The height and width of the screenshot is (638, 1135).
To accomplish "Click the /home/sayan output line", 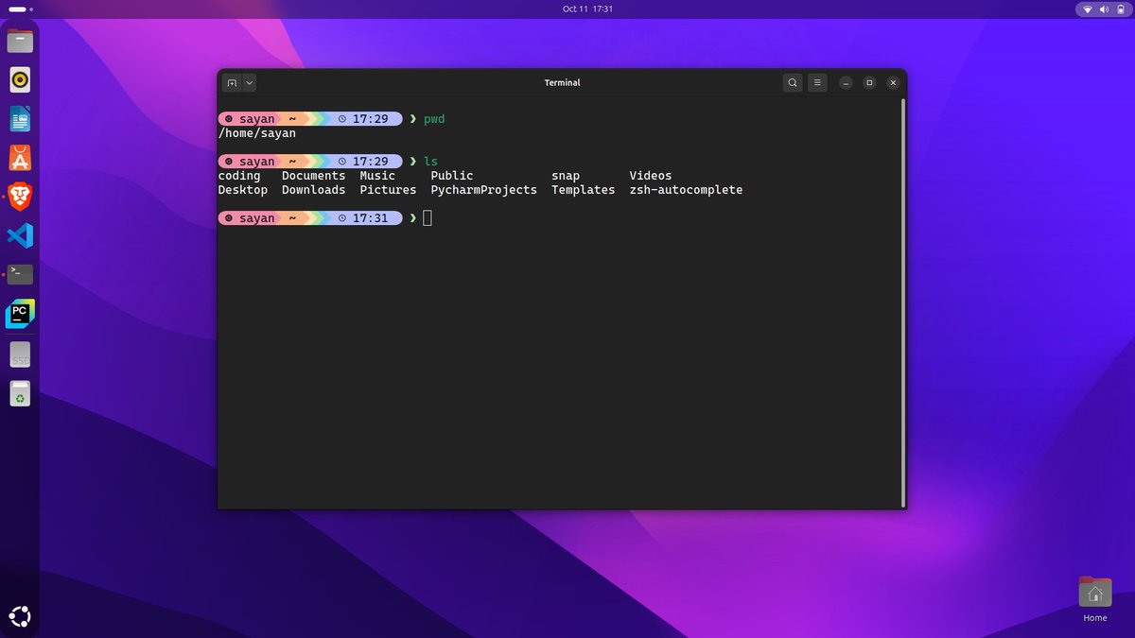I will (257, 133).
